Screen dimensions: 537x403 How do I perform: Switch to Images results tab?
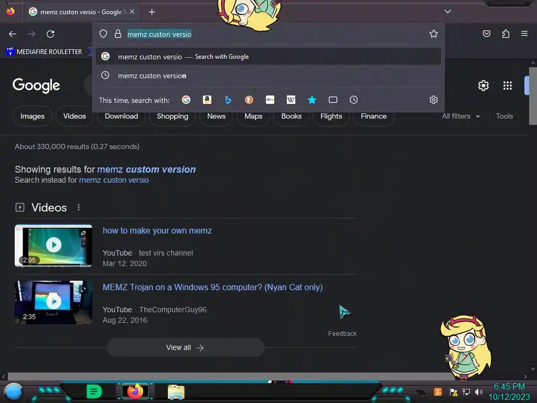point(32,116)
